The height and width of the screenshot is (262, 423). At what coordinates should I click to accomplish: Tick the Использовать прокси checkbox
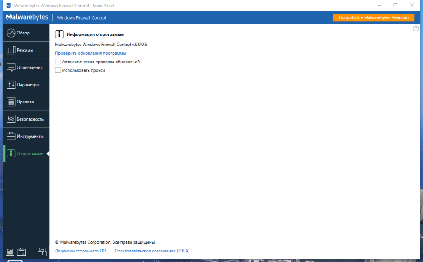click(58, 70)
